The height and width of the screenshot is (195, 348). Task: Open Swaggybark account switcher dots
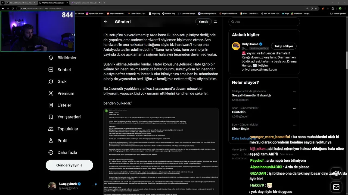point(94,186)
